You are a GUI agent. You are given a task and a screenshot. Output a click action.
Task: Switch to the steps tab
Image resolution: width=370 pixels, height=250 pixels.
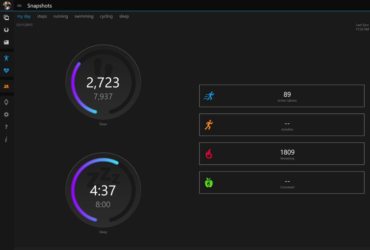click(x=42, y=16)
